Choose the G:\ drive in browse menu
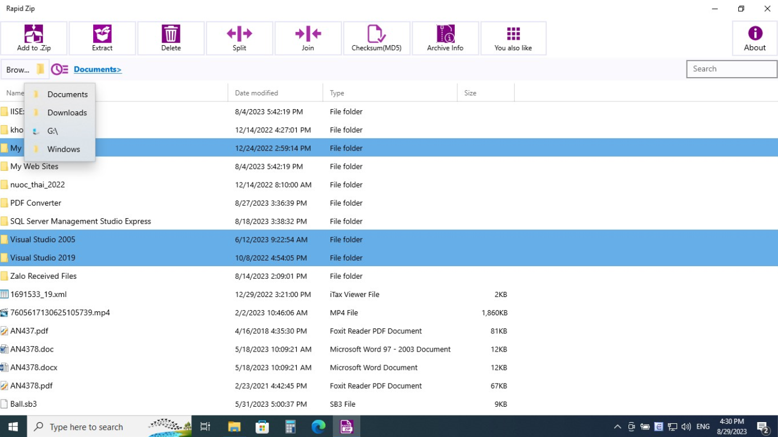The height and width of the screenshot is (437, 778). point(52,131)
